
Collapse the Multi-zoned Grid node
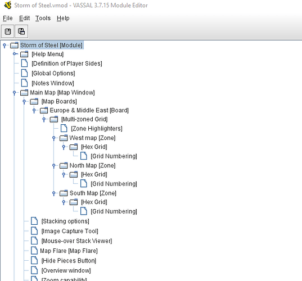click(x=44, y=120)
